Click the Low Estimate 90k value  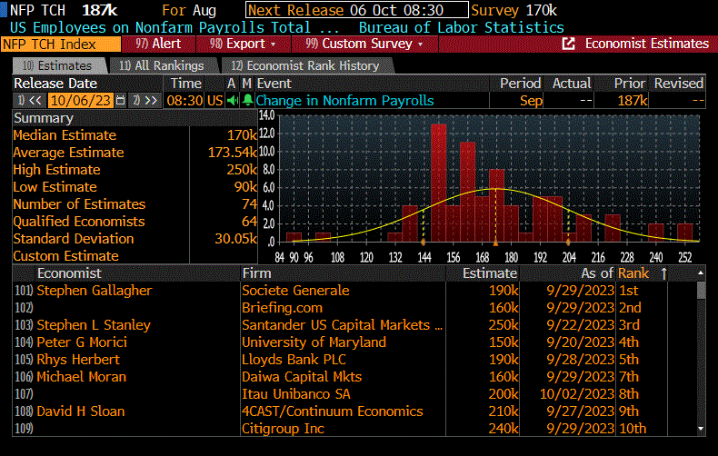(246, 187)
